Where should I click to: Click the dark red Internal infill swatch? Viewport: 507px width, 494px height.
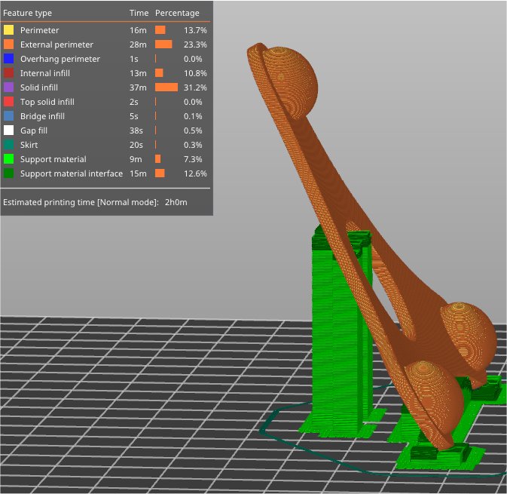point(8,73)
